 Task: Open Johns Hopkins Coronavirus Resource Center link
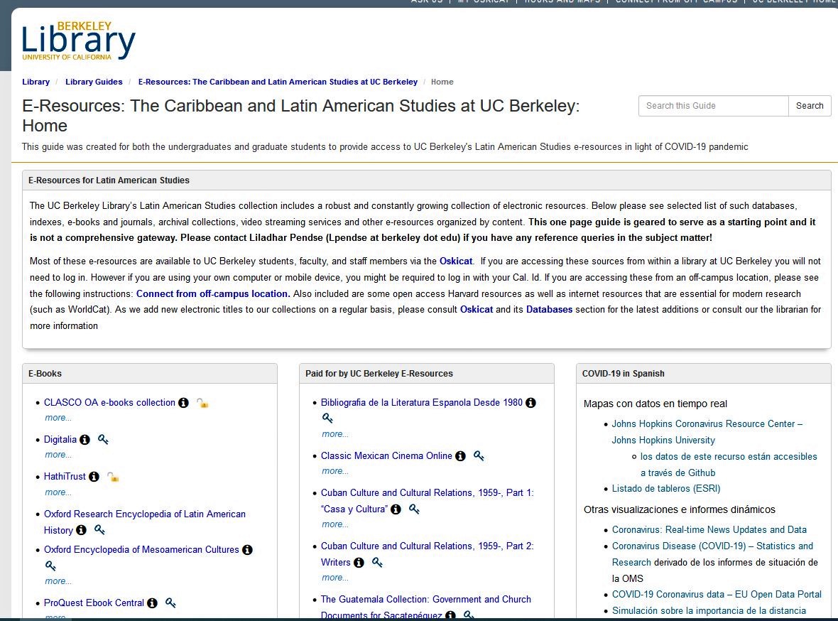(707, 423)
